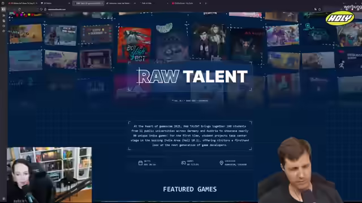The width and height of the screenshot is (362, 203).
Task: Open the dark pixel scoreboard thumbnail
Action: (97, 34)
